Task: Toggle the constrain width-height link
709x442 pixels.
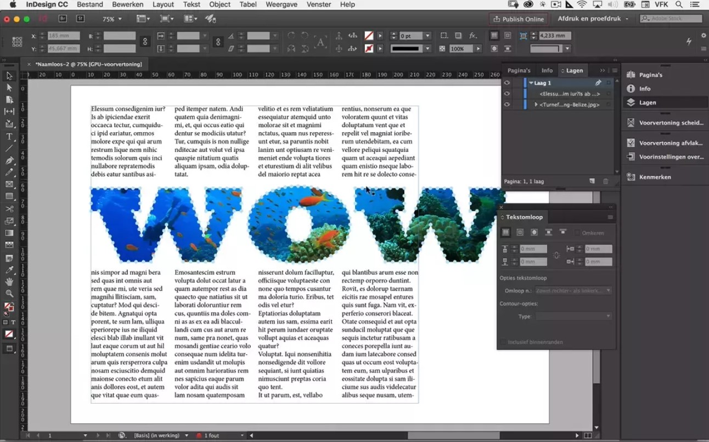Action: [145, 42]
